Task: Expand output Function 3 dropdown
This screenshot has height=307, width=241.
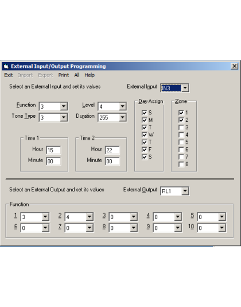Action: point(134,217)
